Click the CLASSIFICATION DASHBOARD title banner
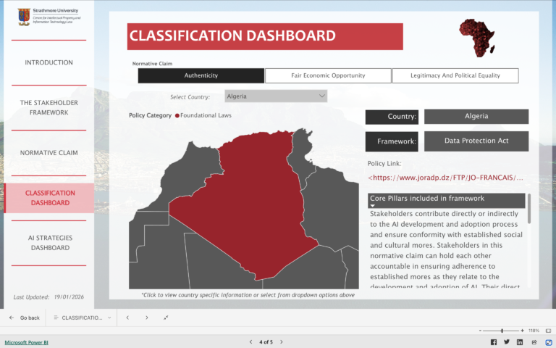This screenshot has height=348, width=556. pyautogui.click(x=265, y=36)
